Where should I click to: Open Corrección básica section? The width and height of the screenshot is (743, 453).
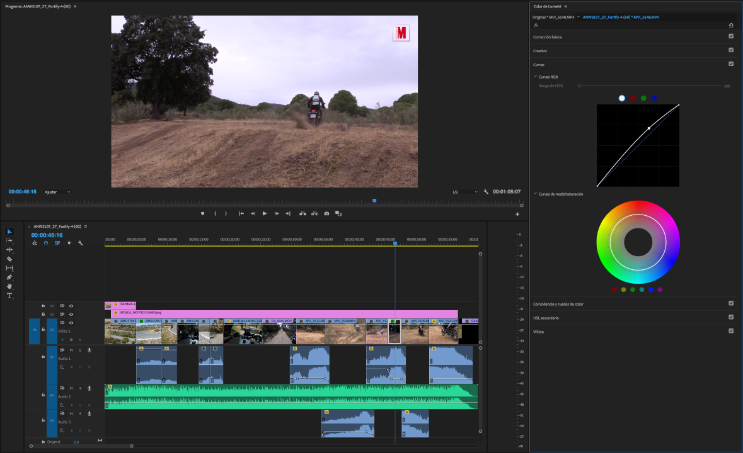[x=547, y=37]
